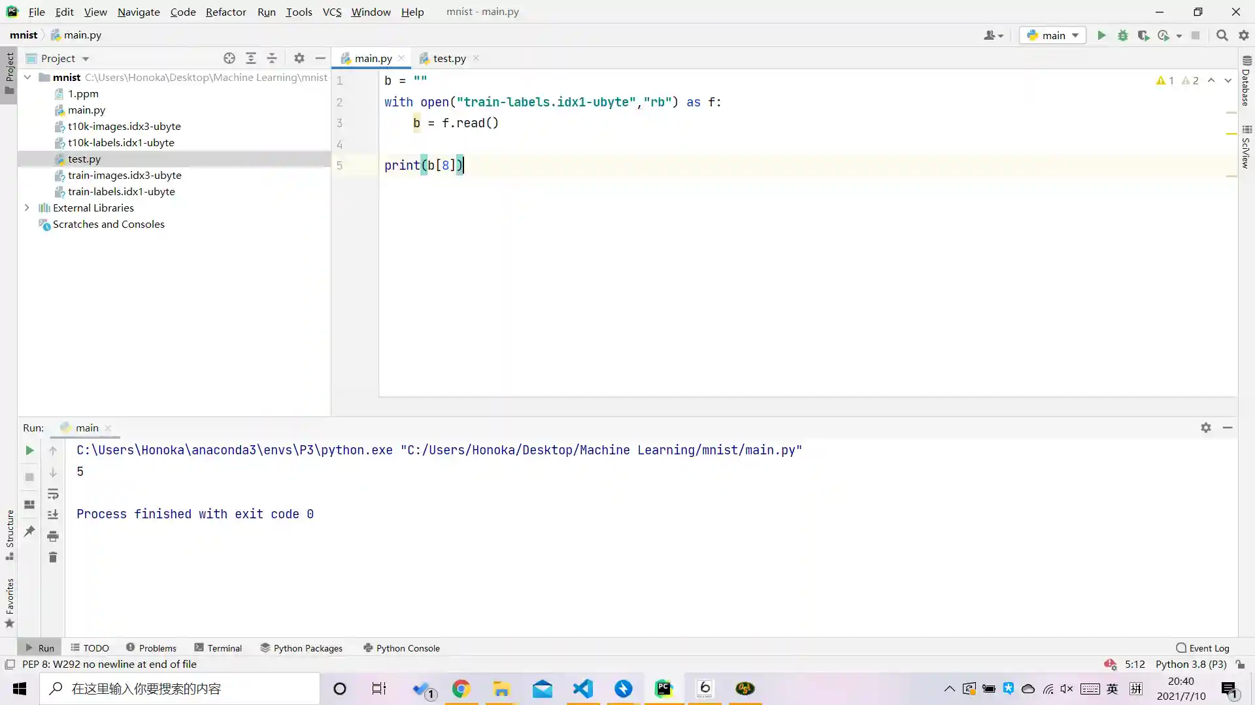This screenshot has height=705, width=1255.
Task: Open the Terminal tool window
Action: coord(218,648)
